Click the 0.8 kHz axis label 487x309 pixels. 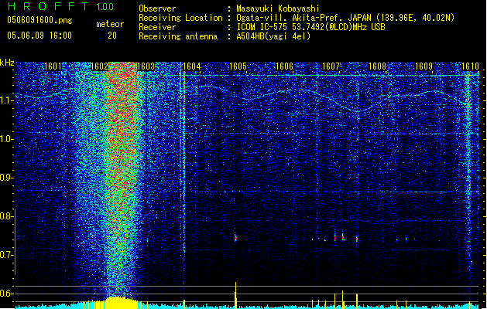tap(6, 216)
